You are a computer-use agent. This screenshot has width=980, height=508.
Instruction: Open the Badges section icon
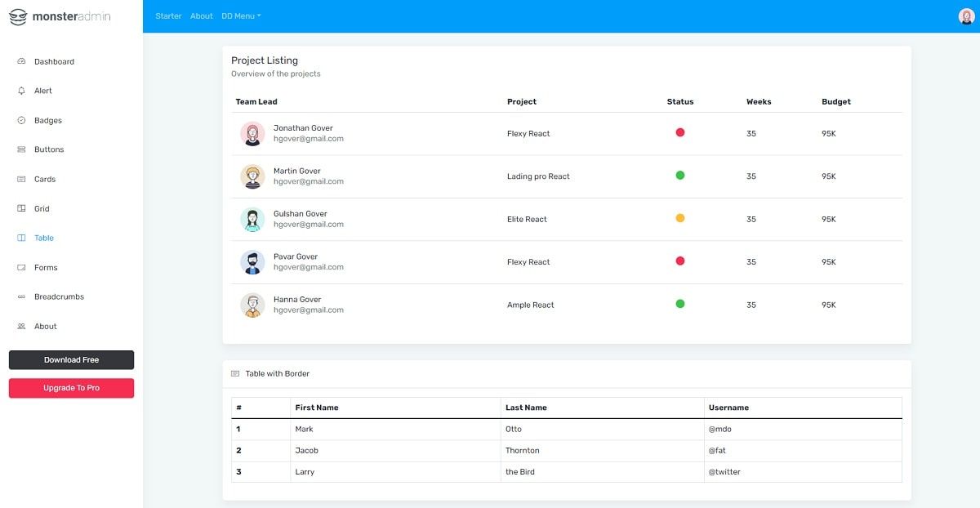coord(20,120)
